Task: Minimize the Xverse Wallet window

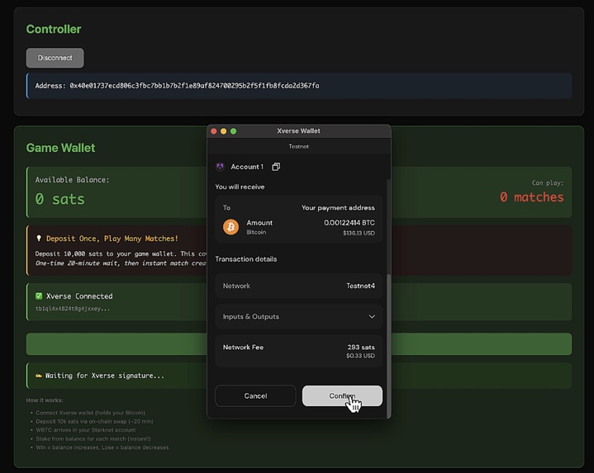Action: [224, 131]
